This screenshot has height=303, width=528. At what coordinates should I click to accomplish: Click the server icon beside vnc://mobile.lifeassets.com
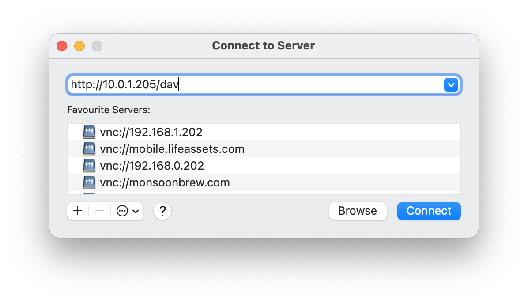click(89, 149)
